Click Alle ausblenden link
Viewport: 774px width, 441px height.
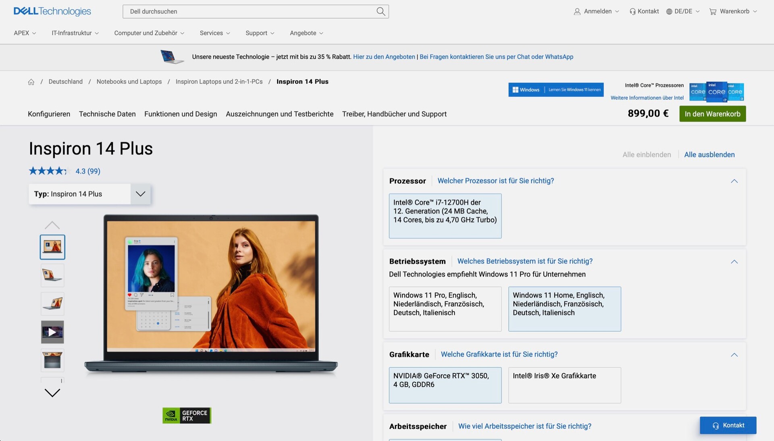709,155
